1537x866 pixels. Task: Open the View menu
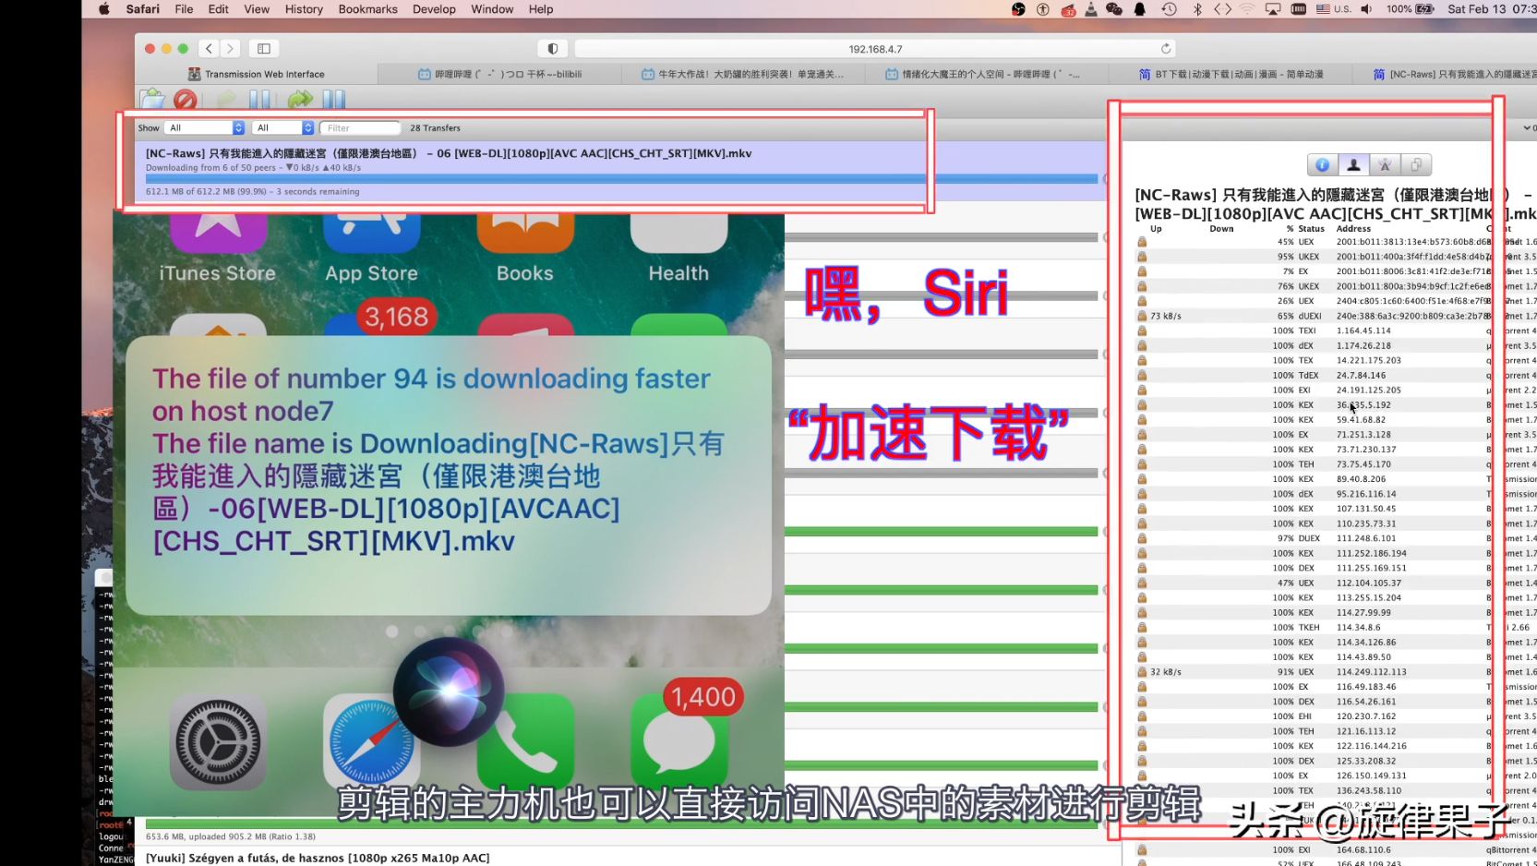[x=257, y=9]
